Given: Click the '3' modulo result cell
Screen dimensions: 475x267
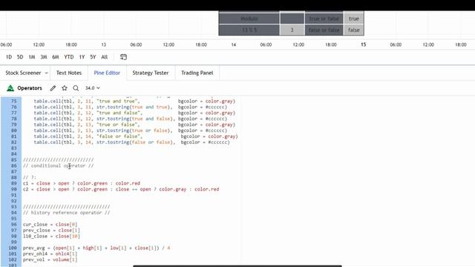Looking at the screenshot, I should (x=292, y=30).
